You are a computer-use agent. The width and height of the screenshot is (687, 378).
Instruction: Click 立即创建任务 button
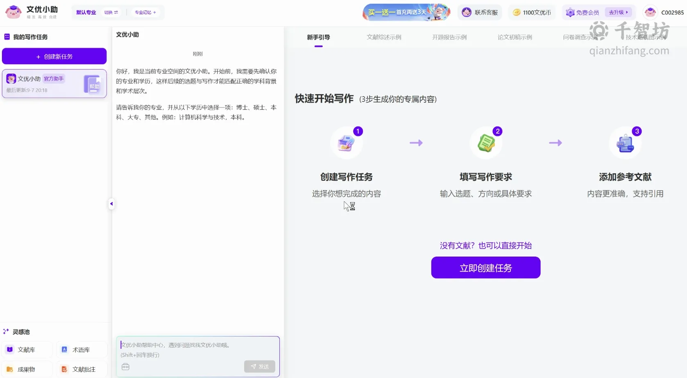[x=486, y=268]
